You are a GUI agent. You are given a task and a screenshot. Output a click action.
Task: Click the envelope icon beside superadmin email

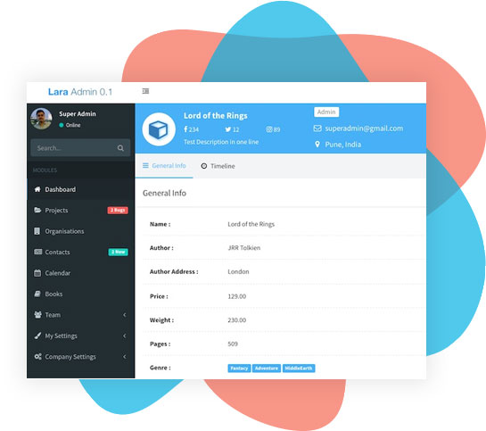pos(317,128)
